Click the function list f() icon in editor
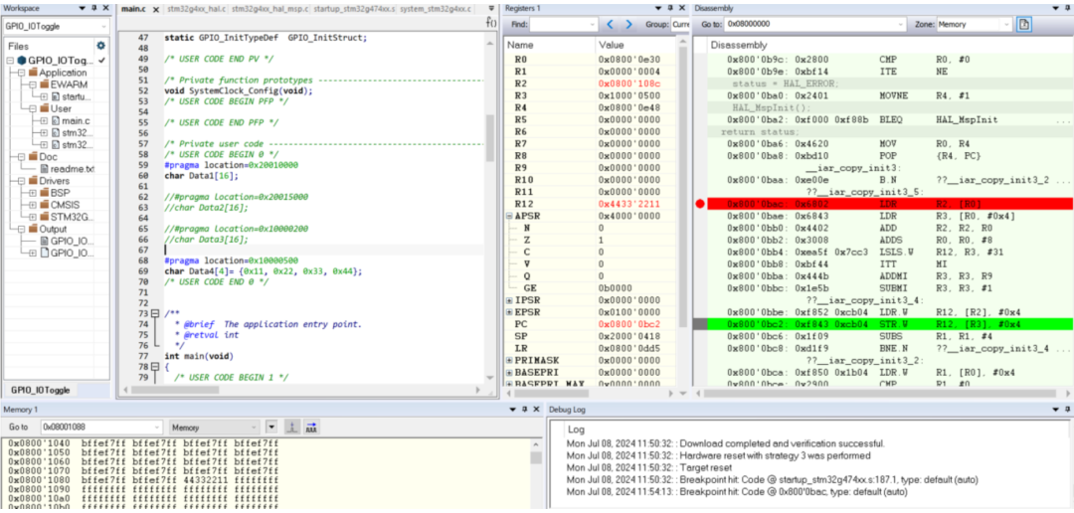This screenshot has height=513, width=1074. click(491, 23)
